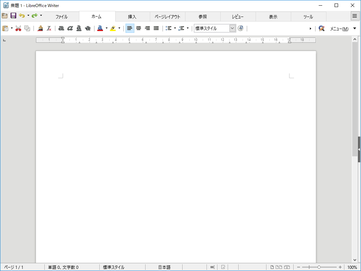Apply the yellow highlighting color

113,28
